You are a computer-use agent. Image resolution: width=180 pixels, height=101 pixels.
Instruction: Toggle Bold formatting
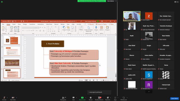click(23, 31)
